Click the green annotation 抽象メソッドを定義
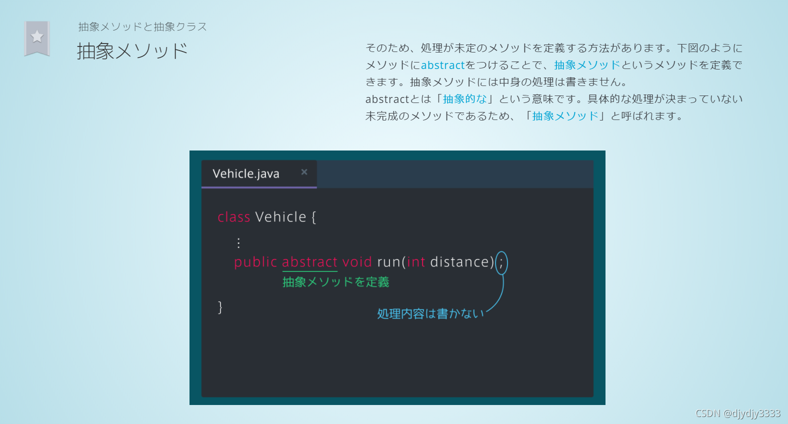 click(336, 282)
